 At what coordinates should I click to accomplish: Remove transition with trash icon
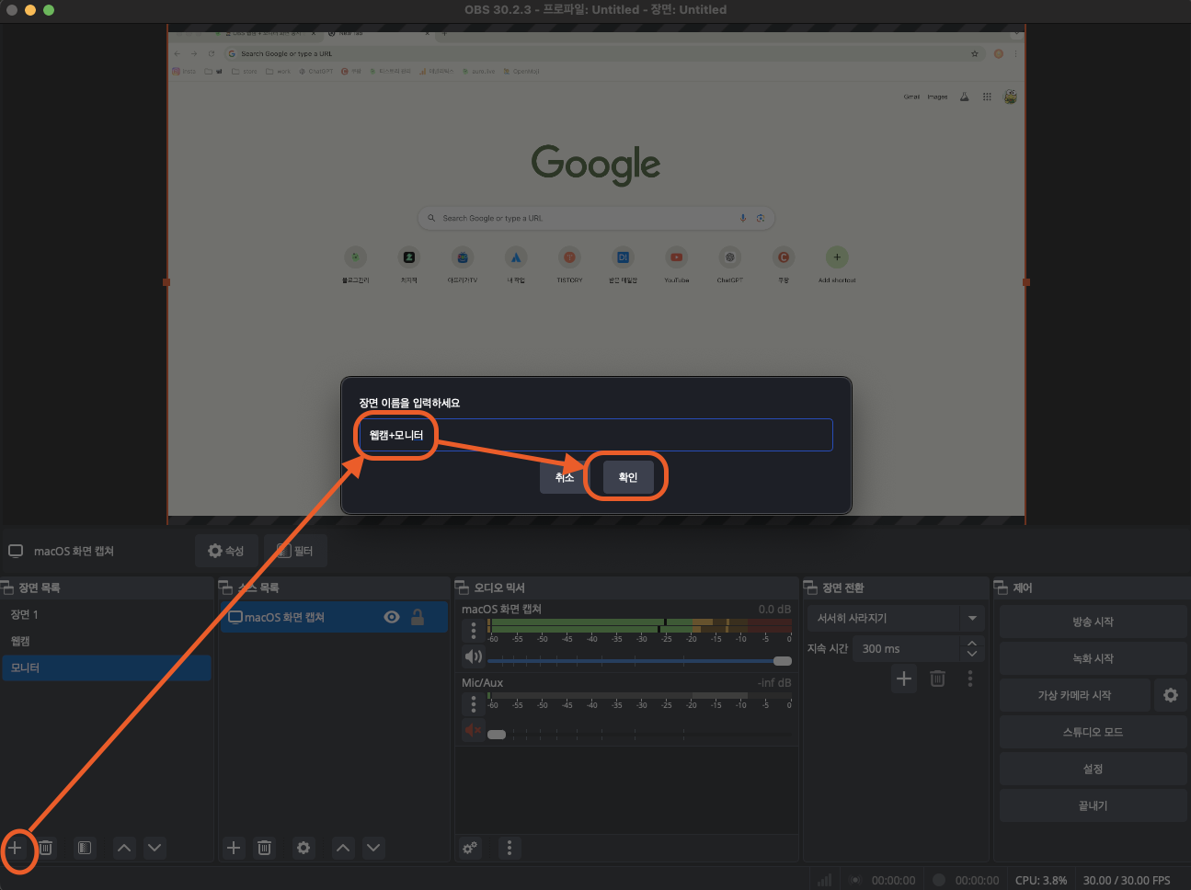[x=937, y=679]
